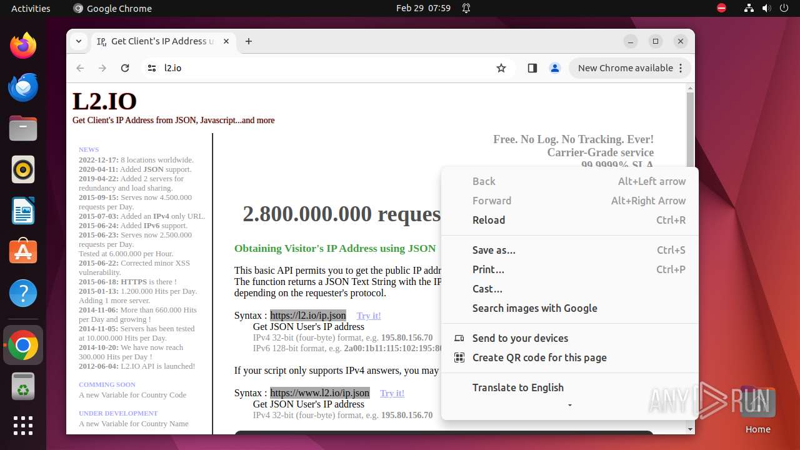Image resolution: width=800 pixels, height=450 pixels.
Task: Click the UNDER DEVELOPMENT sidebar heading
Action: click(x=118, y=414)
